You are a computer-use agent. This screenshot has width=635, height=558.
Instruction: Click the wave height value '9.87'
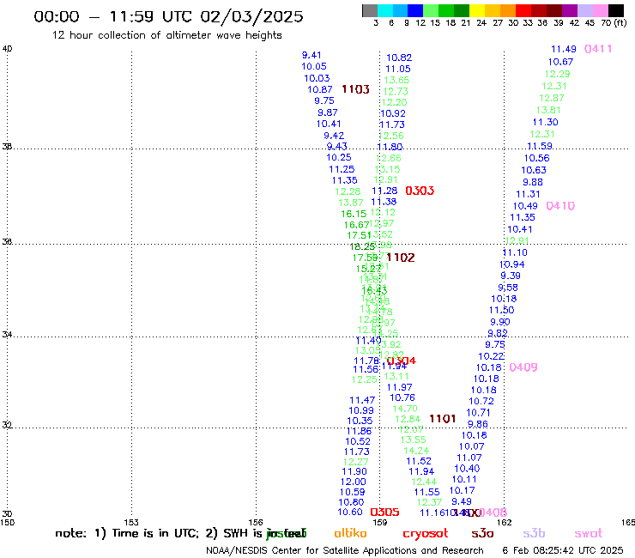(x=328, y=112)
